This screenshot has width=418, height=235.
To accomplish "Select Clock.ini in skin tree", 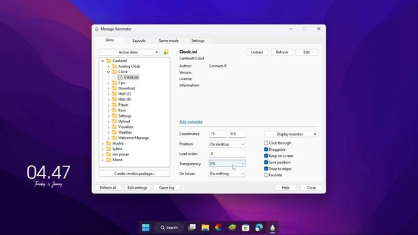I will 131,77.
